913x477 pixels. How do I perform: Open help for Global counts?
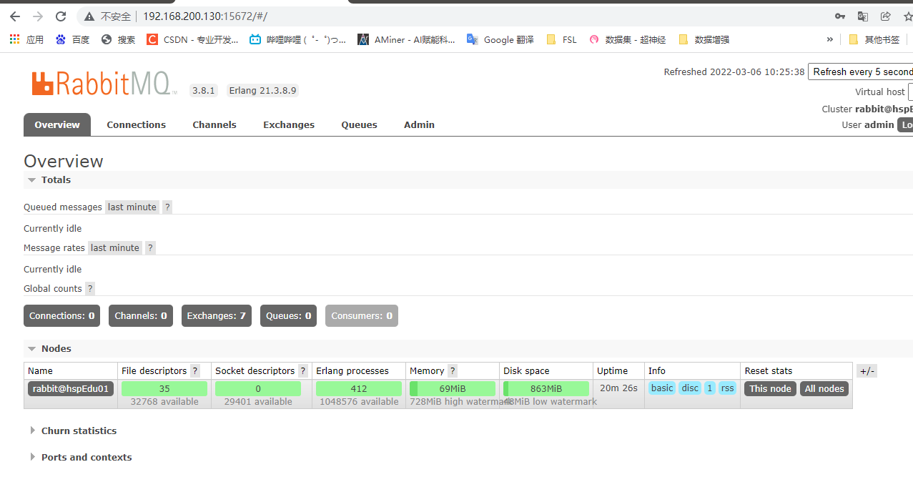(90, 288)
